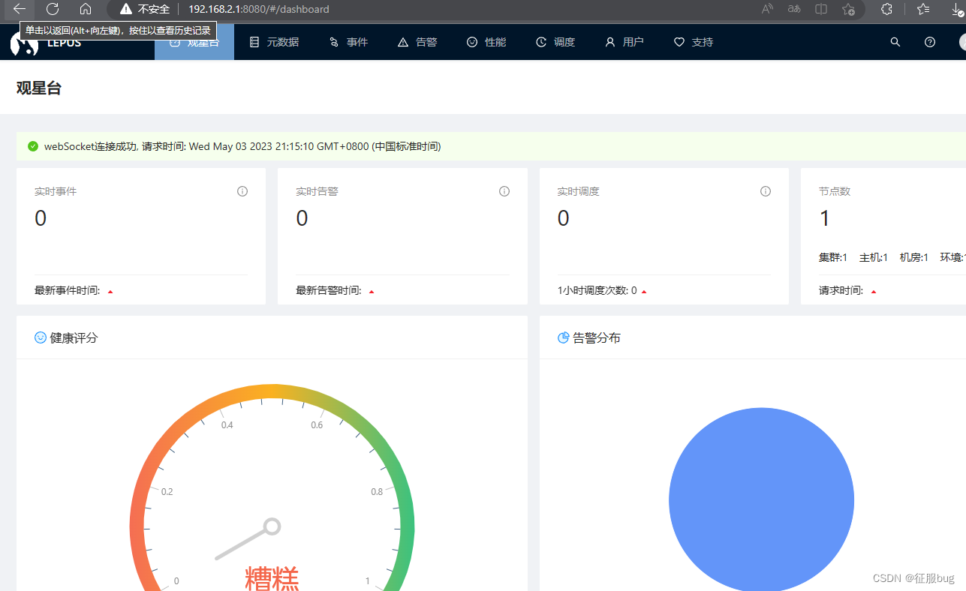Screen dimensions: 966x591
Task: Open browser home page icon
Action: [x=86, y=9]
